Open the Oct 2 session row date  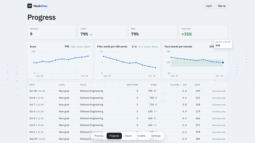[x=36, y=125]
